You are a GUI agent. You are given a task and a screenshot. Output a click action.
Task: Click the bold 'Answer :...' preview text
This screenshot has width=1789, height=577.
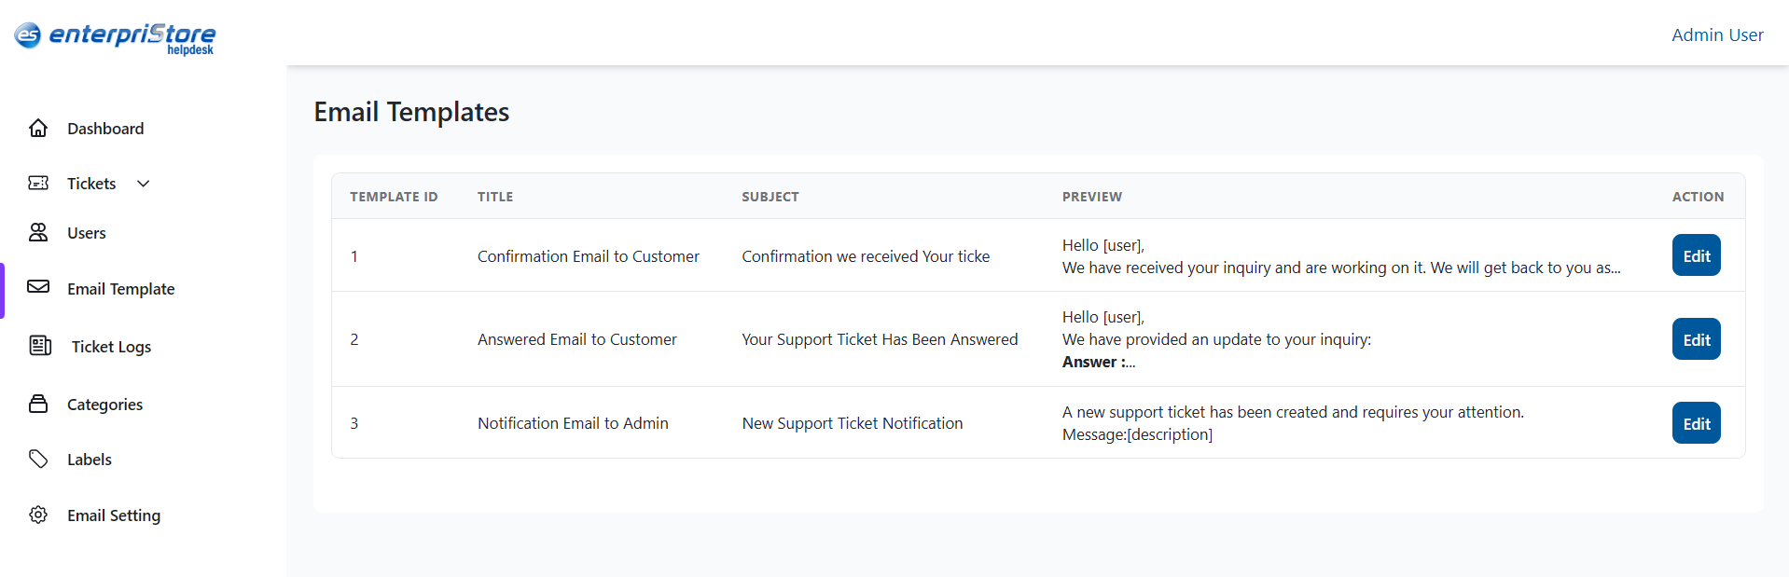tap(1099, 362)
